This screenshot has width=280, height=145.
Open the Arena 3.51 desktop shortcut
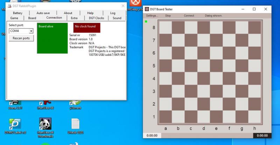tap(15, 103)
